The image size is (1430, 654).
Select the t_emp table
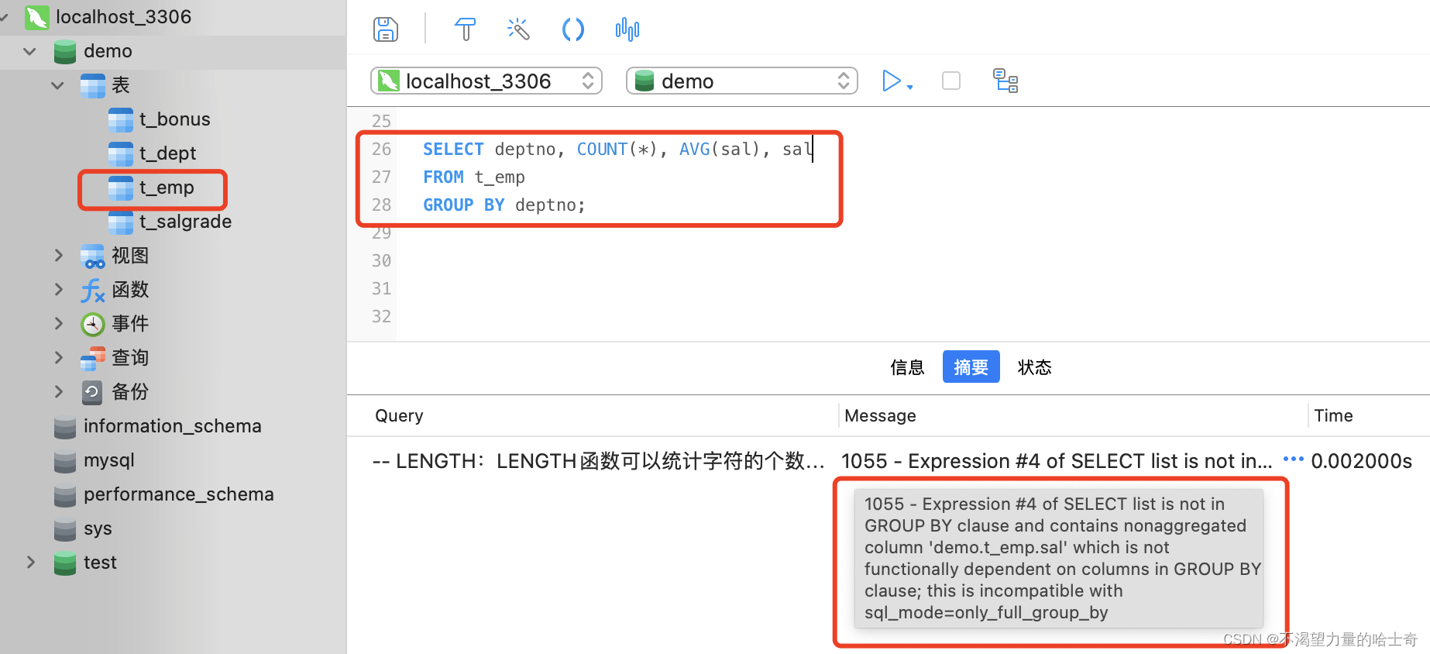(166, 188)
